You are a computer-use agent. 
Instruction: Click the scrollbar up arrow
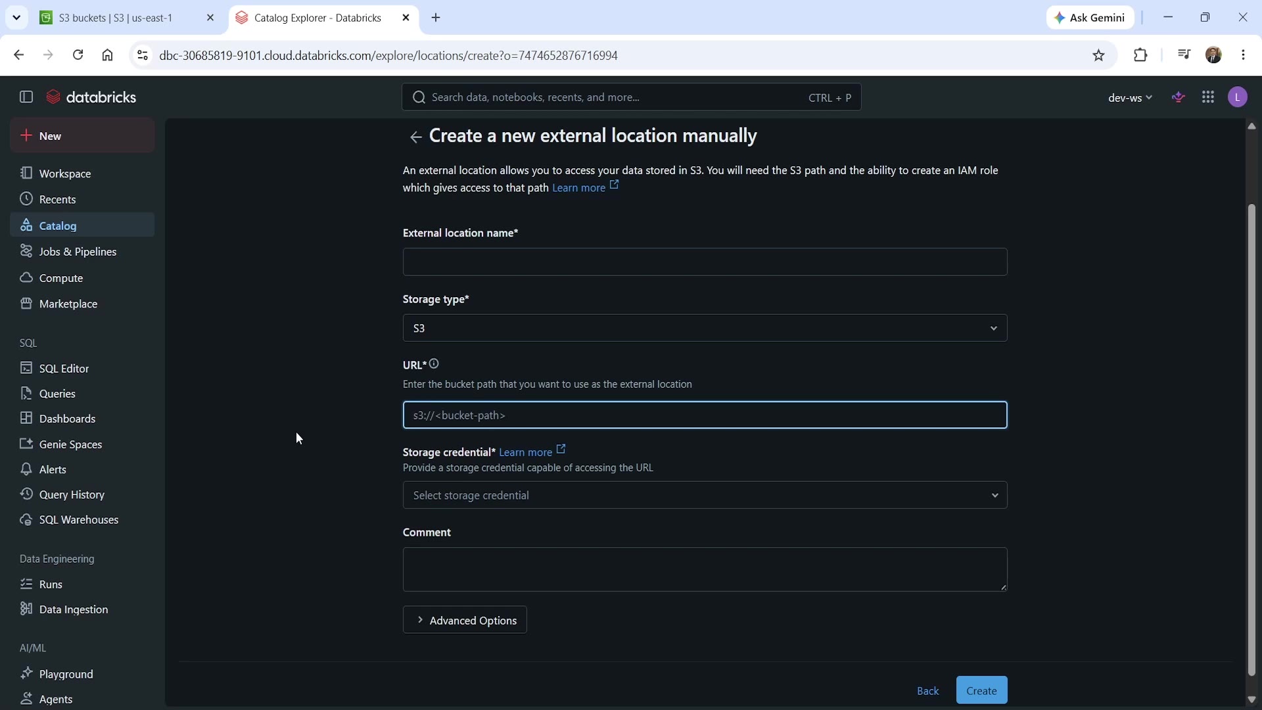point(1251,126)
